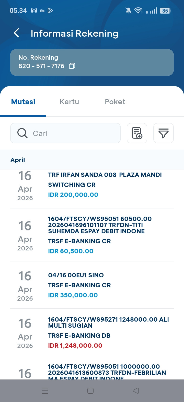Open the filter funnel icon
This screenshot has height=402, width=184.
(164, 133)
